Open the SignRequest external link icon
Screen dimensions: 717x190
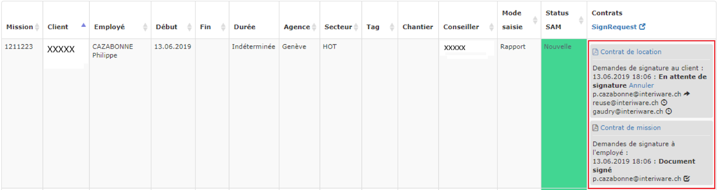point(643,27)
